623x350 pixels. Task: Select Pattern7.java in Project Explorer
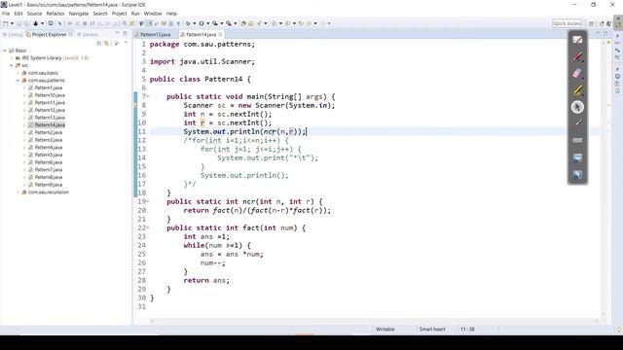click(x=48, y=170)
